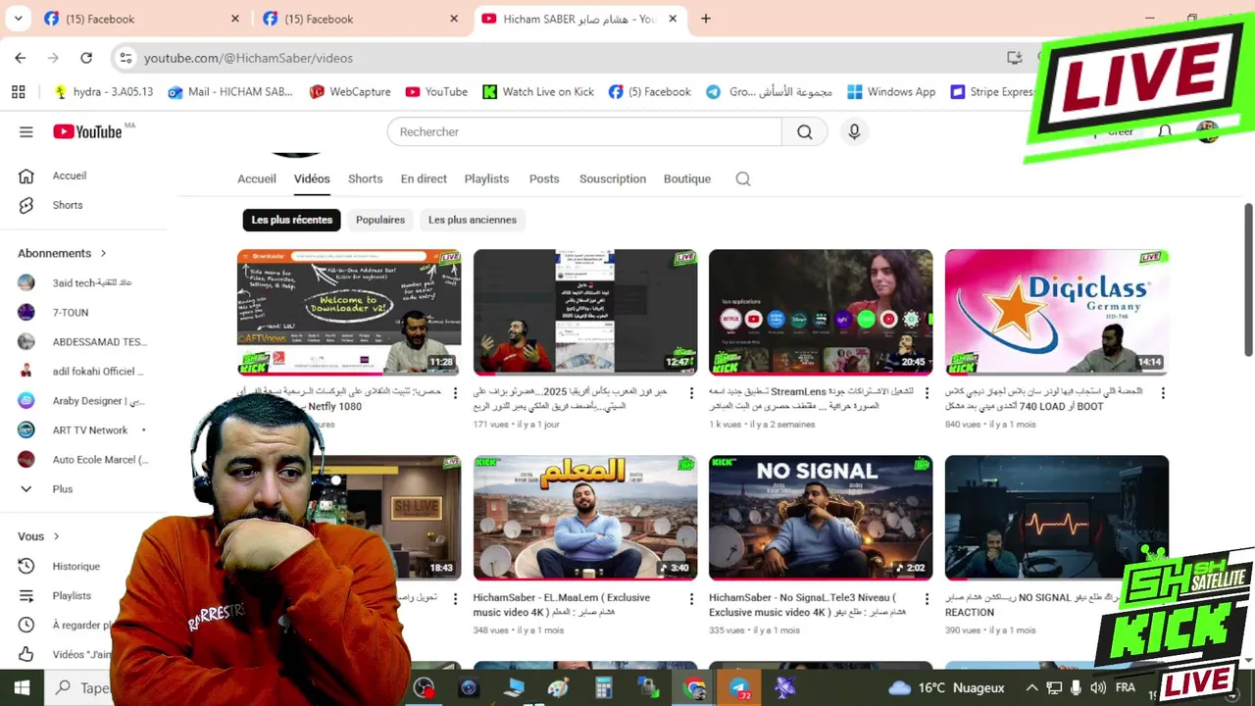Image resolution: width=1255 pixels, height=706 pixels.
Task: Open the Telegram group bookmark
Action: coord(769,91)
